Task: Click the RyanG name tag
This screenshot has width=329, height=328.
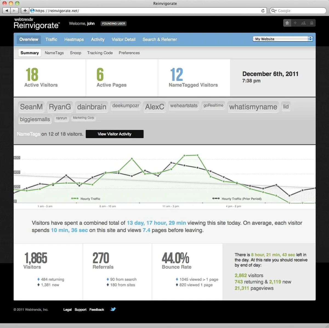Action: pos(60,107)
